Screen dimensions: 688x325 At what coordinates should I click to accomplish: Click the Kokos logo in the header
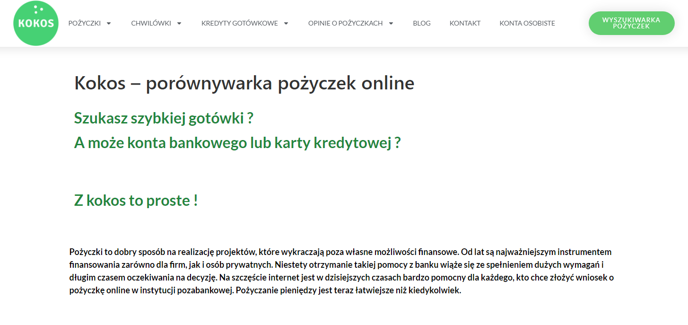click(x=36, y=23)
